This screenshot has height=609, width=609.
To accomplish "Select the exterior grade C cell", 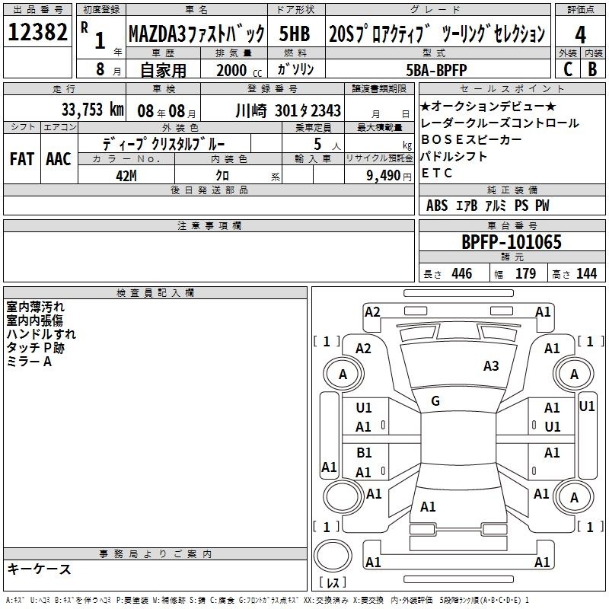I will coord(567,69).
